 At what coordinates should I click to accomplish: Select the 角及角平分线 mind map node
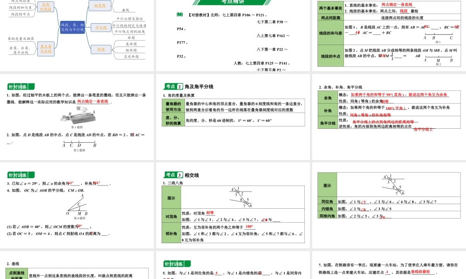[46, 48]
